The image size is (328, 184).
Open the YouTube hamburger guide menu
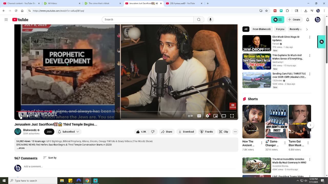pyautogui.click(x=6, y=20)
